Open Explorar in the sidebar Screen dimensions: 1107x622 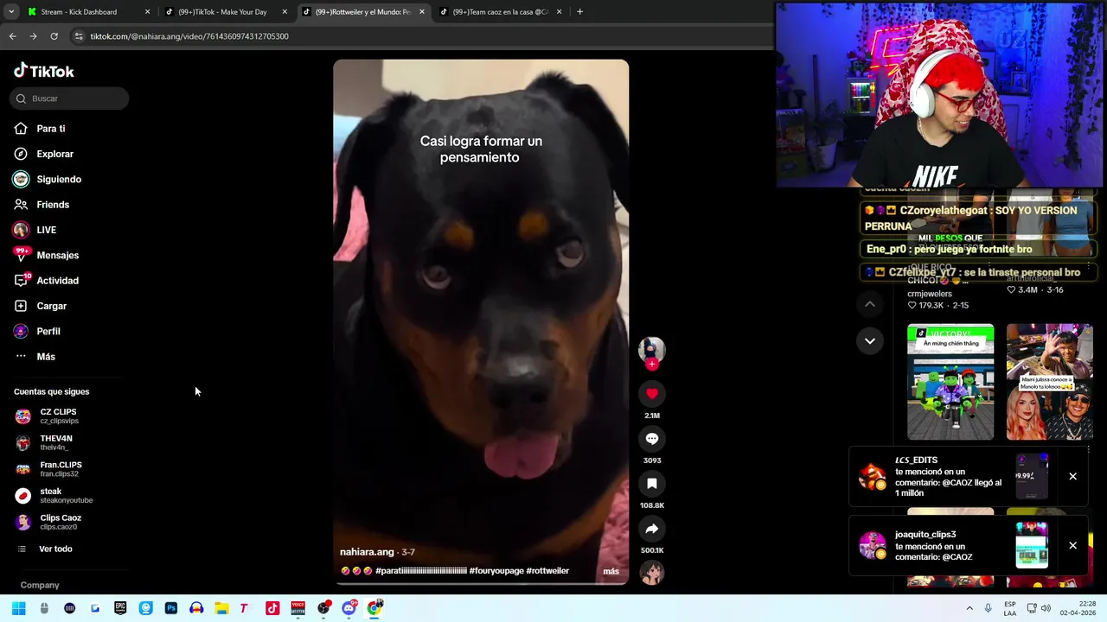click(55, 154)
